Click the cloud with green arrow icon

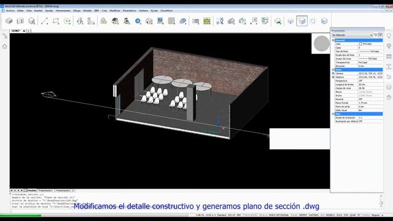278,21
